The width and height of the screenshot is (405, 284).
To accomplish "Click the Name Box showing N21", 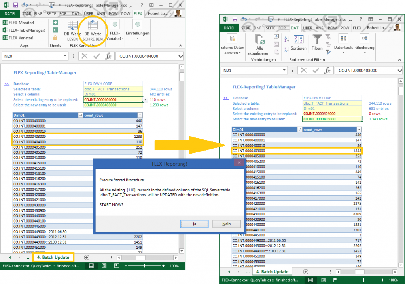I will point(251,71).
